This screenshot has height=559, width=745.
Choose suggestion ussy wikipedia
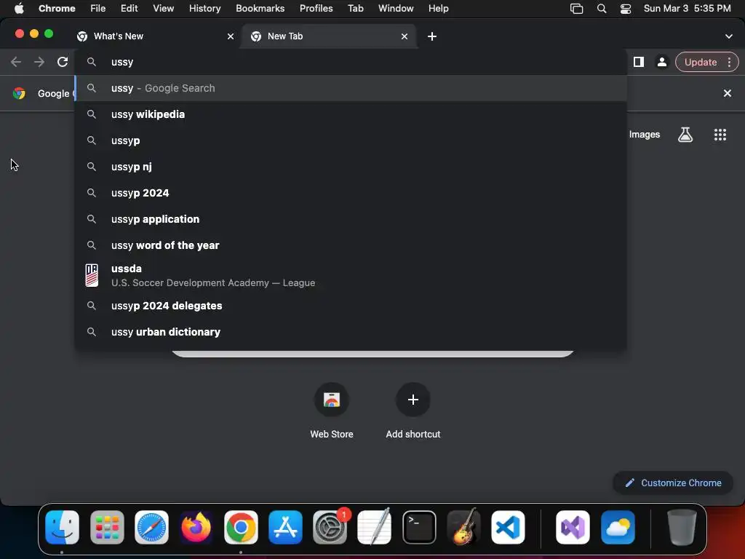[x=351, y=114]
